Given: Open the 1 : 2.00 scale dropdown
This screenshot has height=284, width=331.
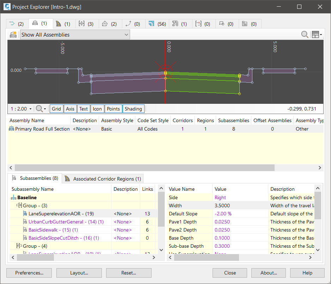Looking at the screenshot, I should pyautogui.click(x=21, y=109).
